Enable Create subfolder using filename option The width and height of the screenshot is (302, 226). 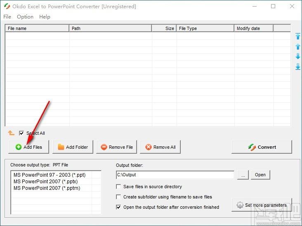[x=118, y=197]
